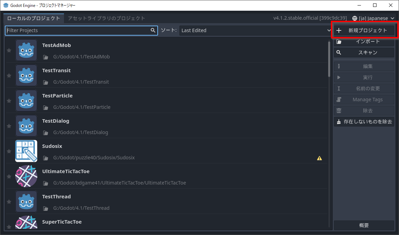Select the TestTransit Godot project icon
This screenshot has height=235, width=399.
[26, 75]
